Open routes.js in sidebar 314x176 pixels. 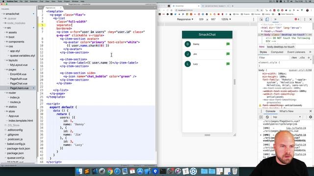[x=15, y=102]
